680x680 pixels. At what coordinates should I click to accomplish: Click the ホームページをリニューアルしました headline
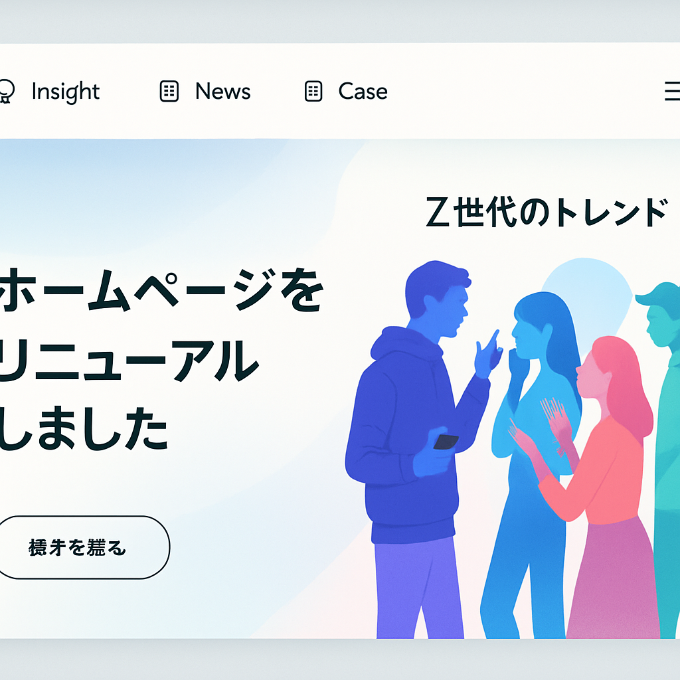point(161,359)
